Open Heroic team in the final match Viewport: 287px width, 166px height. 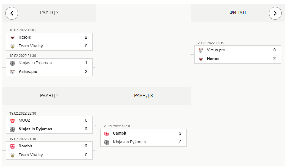coord(213,59)
